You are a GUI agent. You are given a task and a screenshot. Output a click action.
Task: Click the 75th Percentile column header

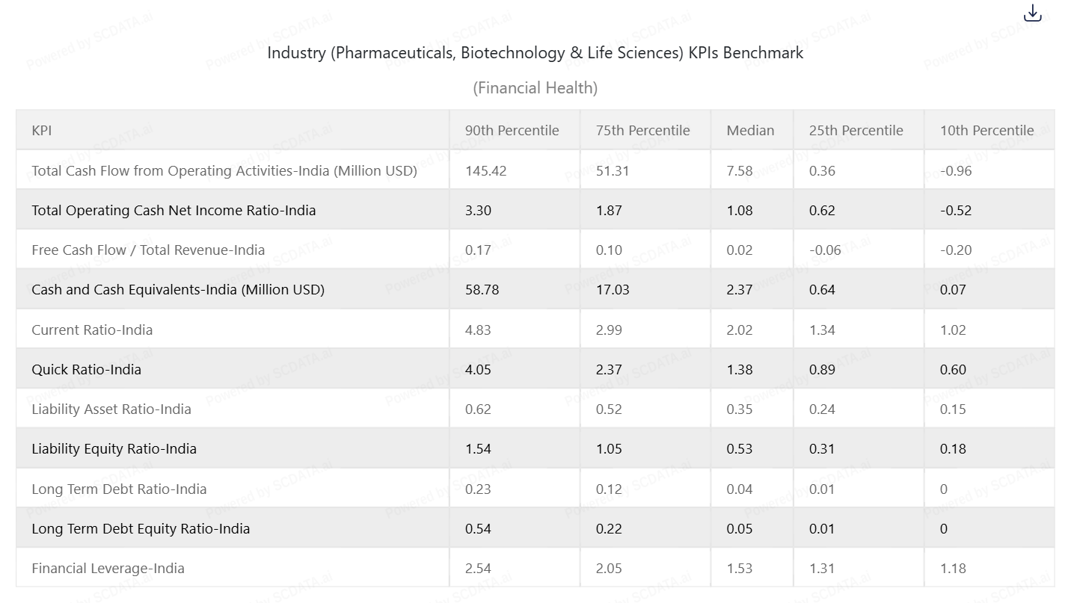coord(642,130)
